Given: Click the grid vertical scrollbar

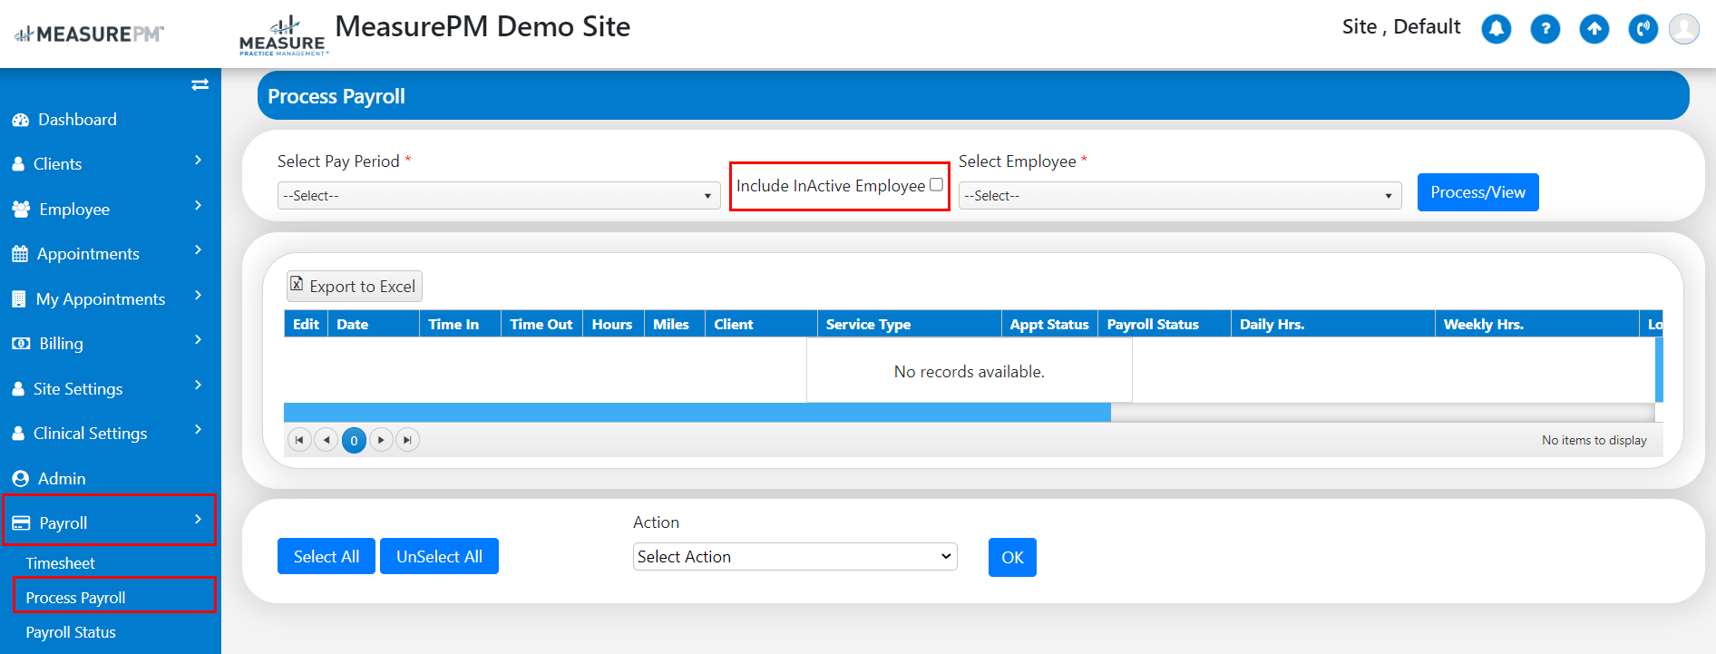Looking at the screenshot, I should click(1659, 369).
